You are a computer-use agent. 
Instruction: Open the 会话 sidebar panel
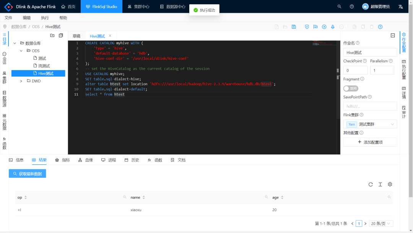[x=5, y=58]
